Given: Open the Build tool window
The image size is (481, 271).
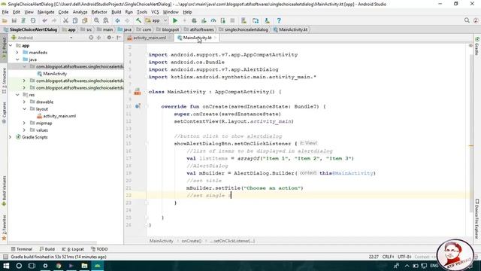Looking at the screenshot, I should 47,249.
